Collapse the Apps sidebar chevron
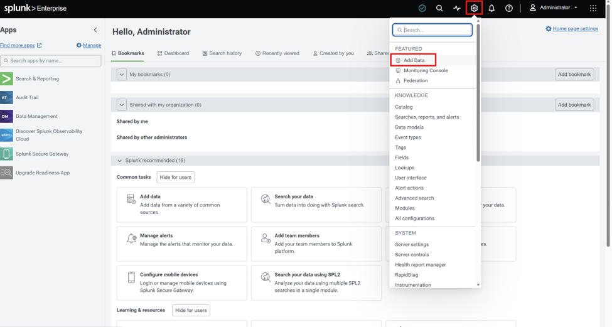Viewport: 612px width, 327px height. pos(95,30)
